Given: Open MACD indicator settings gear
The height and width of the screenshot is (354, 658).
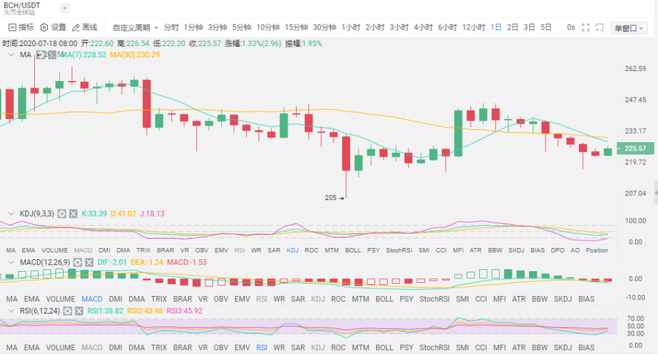Looking at the screenshot, I should point(78,263).
